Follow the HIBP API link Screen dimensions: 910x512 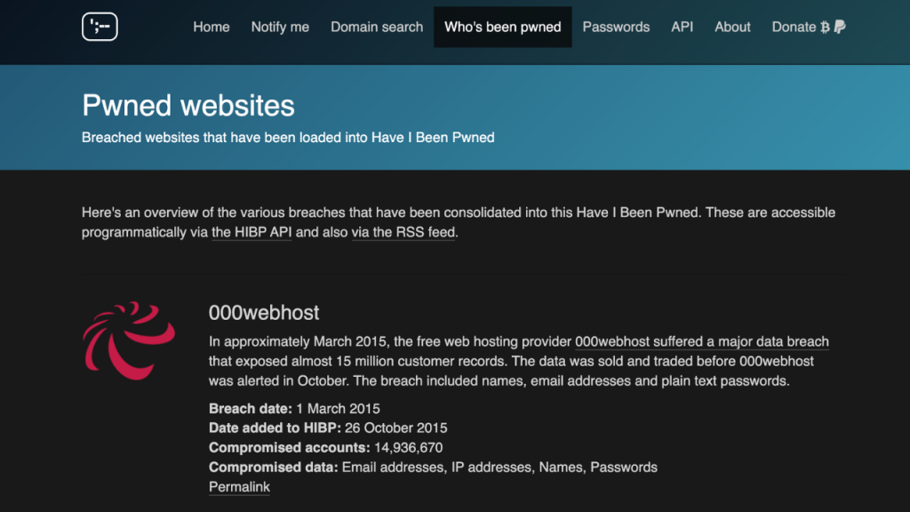(251, 232)
